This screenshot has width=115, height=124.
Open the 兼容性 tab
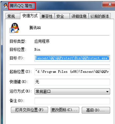pos(47,16)
